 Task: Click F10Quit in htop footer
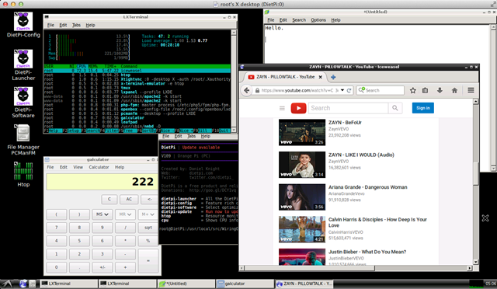pos(221,131)
